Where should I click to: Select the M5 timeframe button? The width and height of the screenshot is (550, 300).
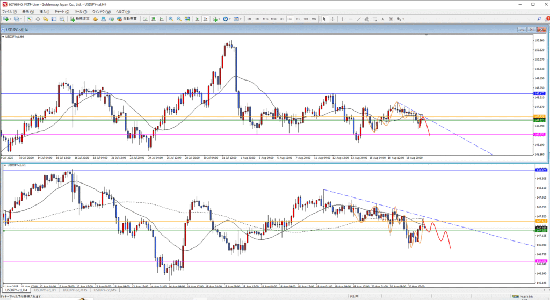click(257, 19)
